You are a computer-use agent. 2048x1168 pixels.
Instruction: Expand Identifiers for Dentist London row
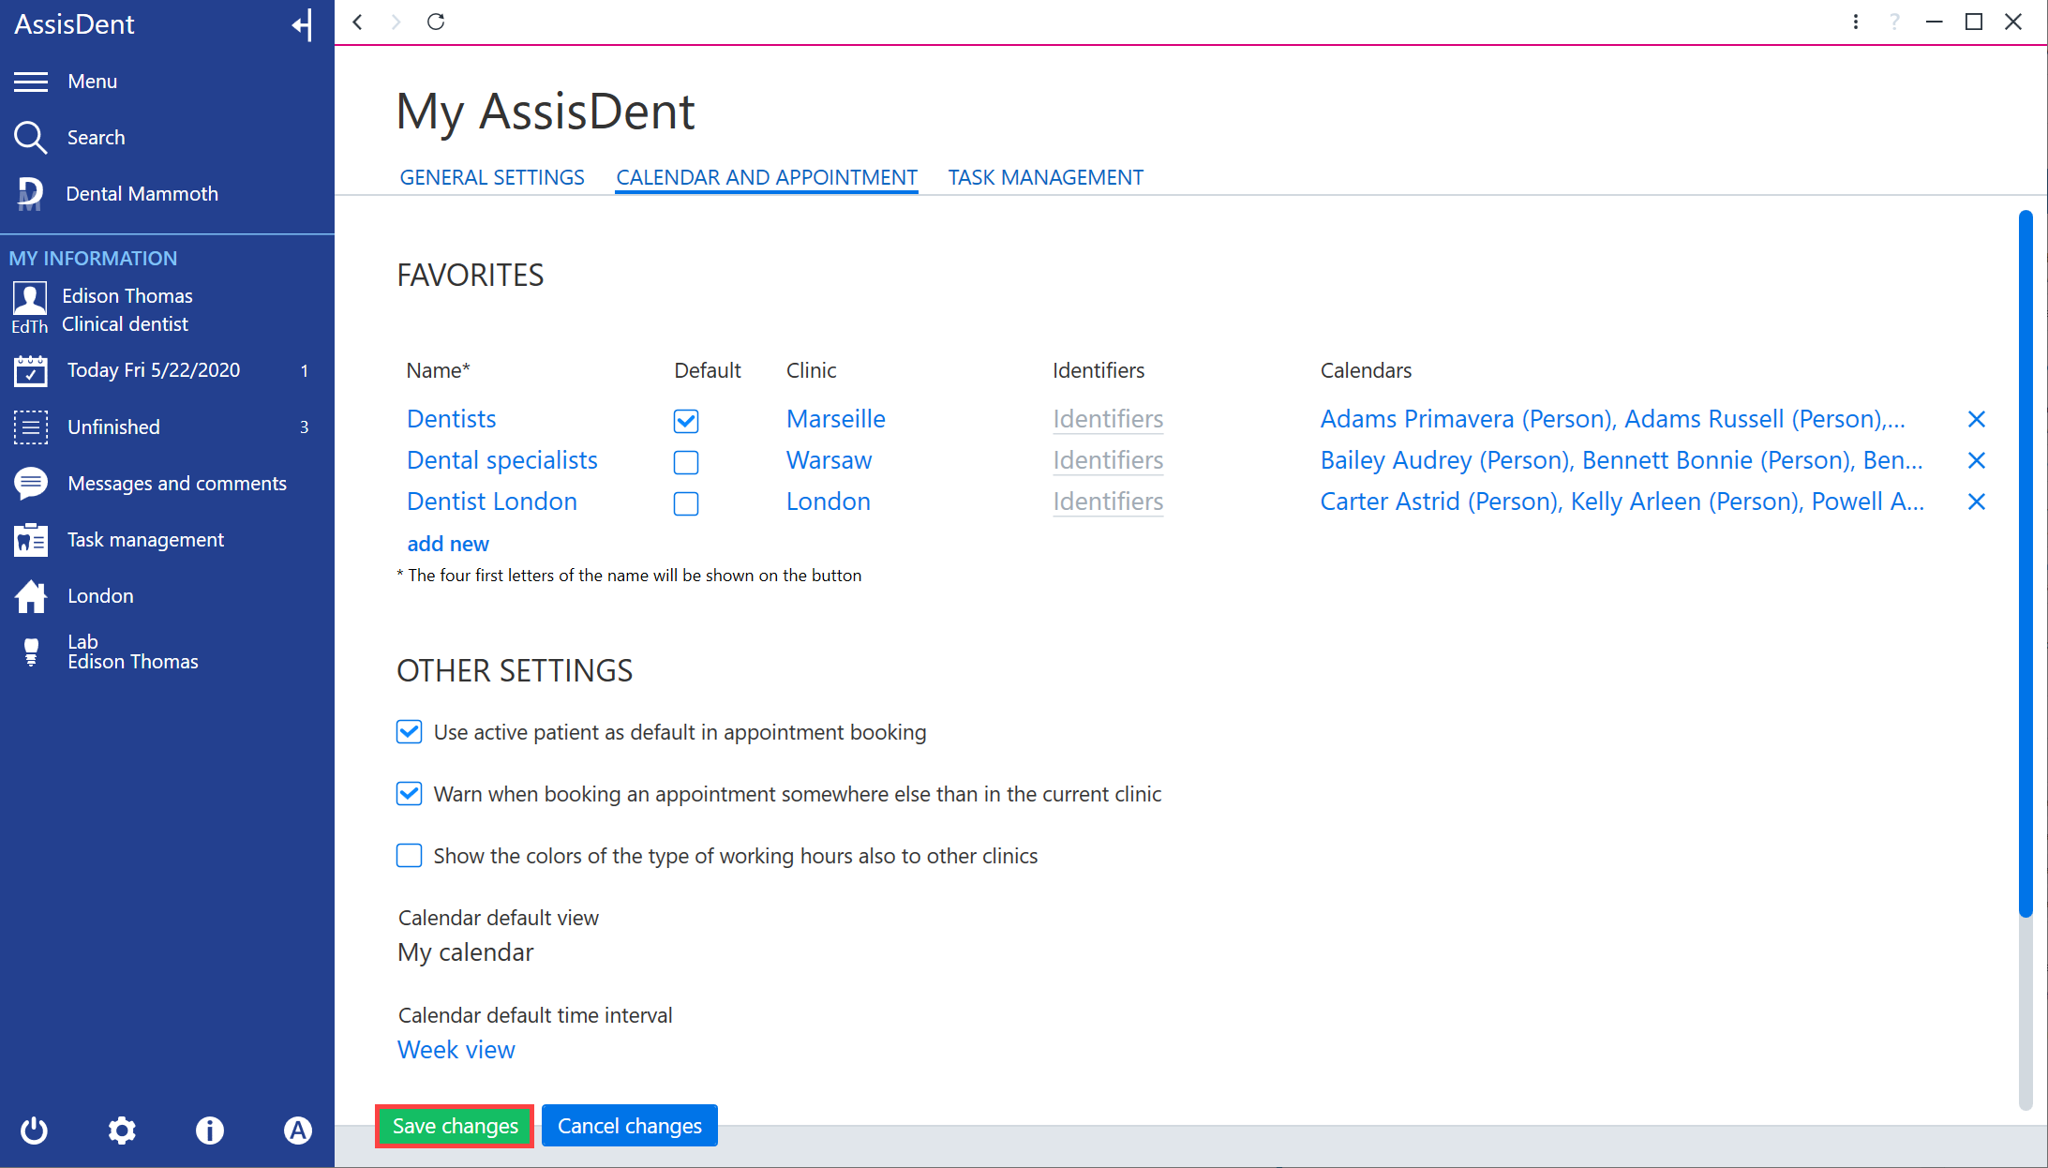[1108, 502]
